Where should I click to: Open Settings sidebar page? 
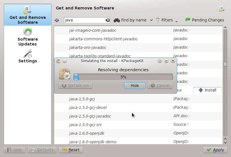[x=28, y=56]
